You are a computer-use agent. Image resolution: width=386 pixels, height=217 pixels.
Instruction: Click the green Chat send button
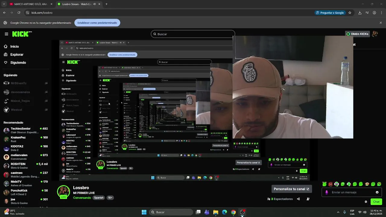(376, 202)
